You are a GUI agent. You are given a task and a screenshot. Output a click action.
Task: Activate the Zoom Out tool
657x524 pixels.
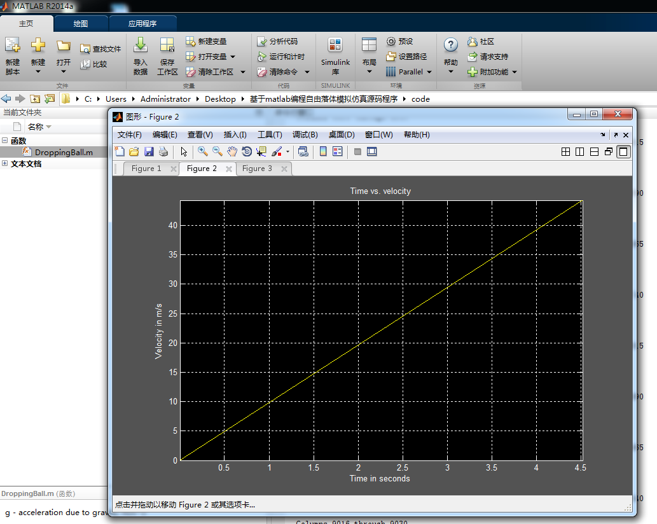click(x=218, y=151)
